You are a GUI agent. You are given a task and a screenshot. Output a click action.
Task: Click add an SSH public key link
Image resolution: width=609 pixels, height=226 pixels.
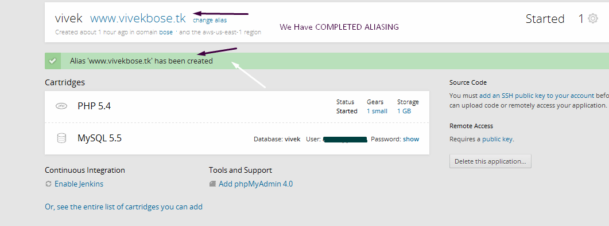[536, 96]
